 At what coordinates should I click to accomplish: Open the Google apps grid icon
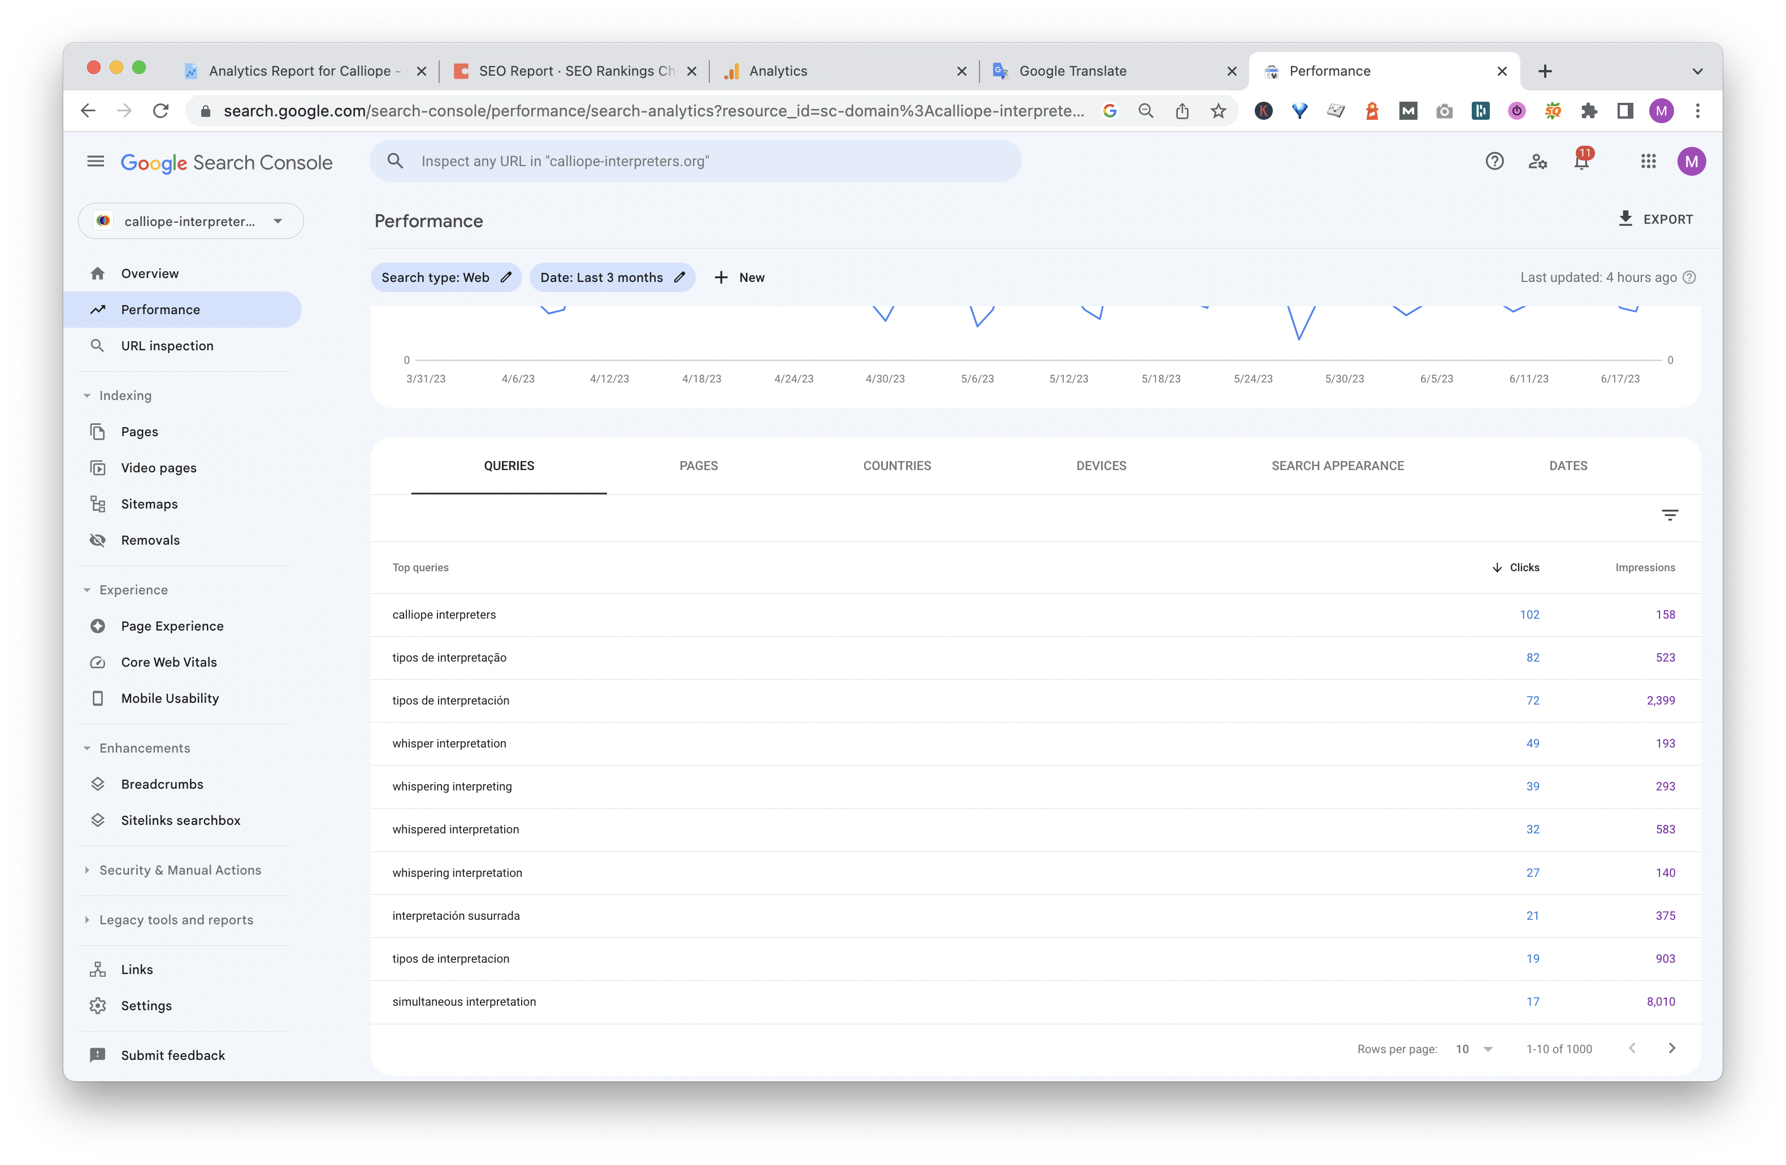pos(1648,161)
